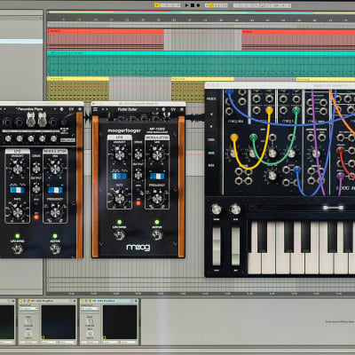The width and height of the screenshot is (355, 355).
Task: Toggle the yellow button at the far left of the transport bar
Action: [x=157, y=5]
